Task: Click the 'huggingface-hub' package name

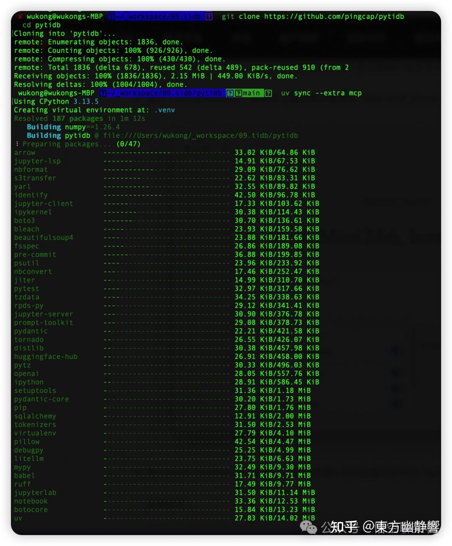Action: (x=46, y=356)
